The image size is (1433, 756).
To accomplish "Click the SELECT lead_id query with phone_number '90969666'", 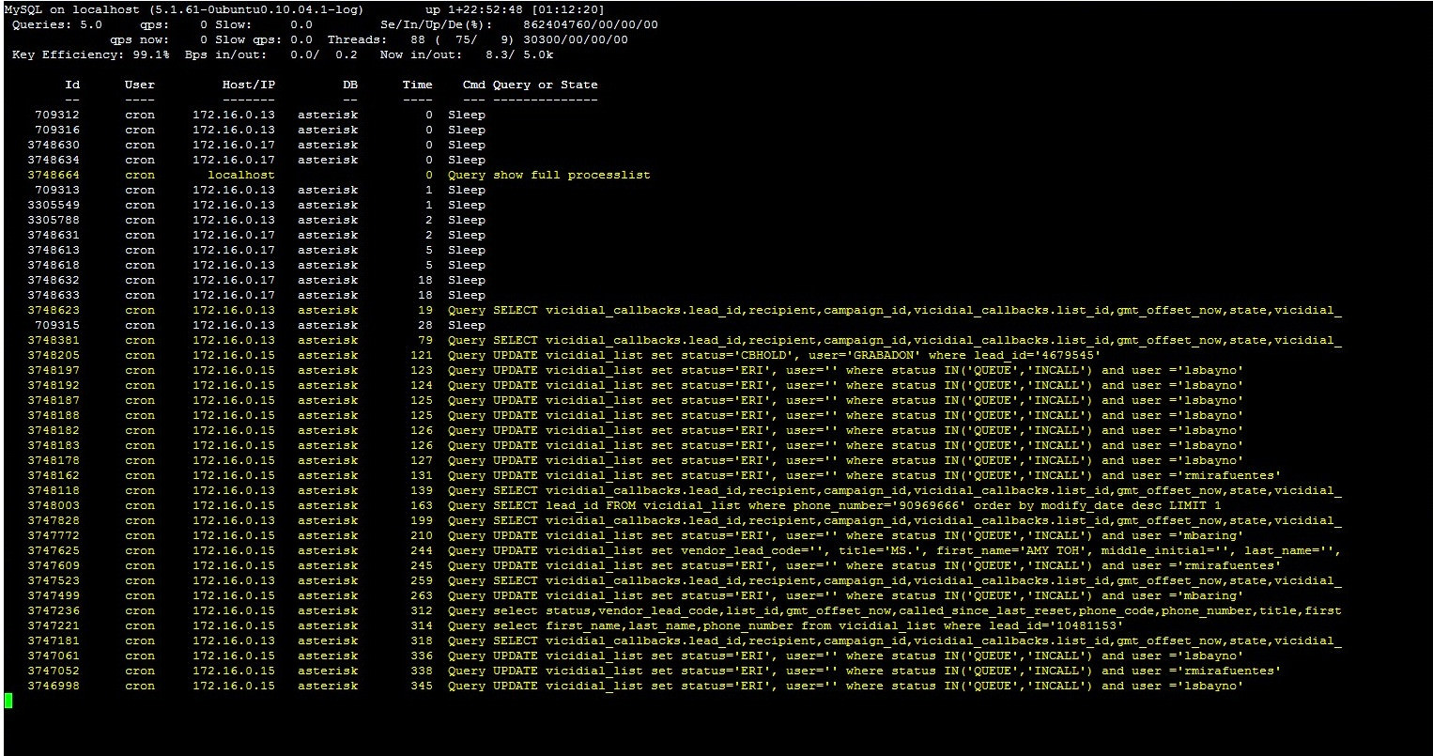I will pyautogui.click(x=856, y=505).
